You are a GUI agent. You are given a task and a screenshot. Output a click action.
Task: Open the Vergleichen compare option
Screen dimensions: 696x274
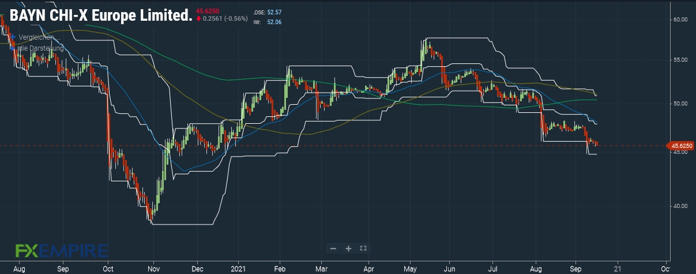click(39, 37)
